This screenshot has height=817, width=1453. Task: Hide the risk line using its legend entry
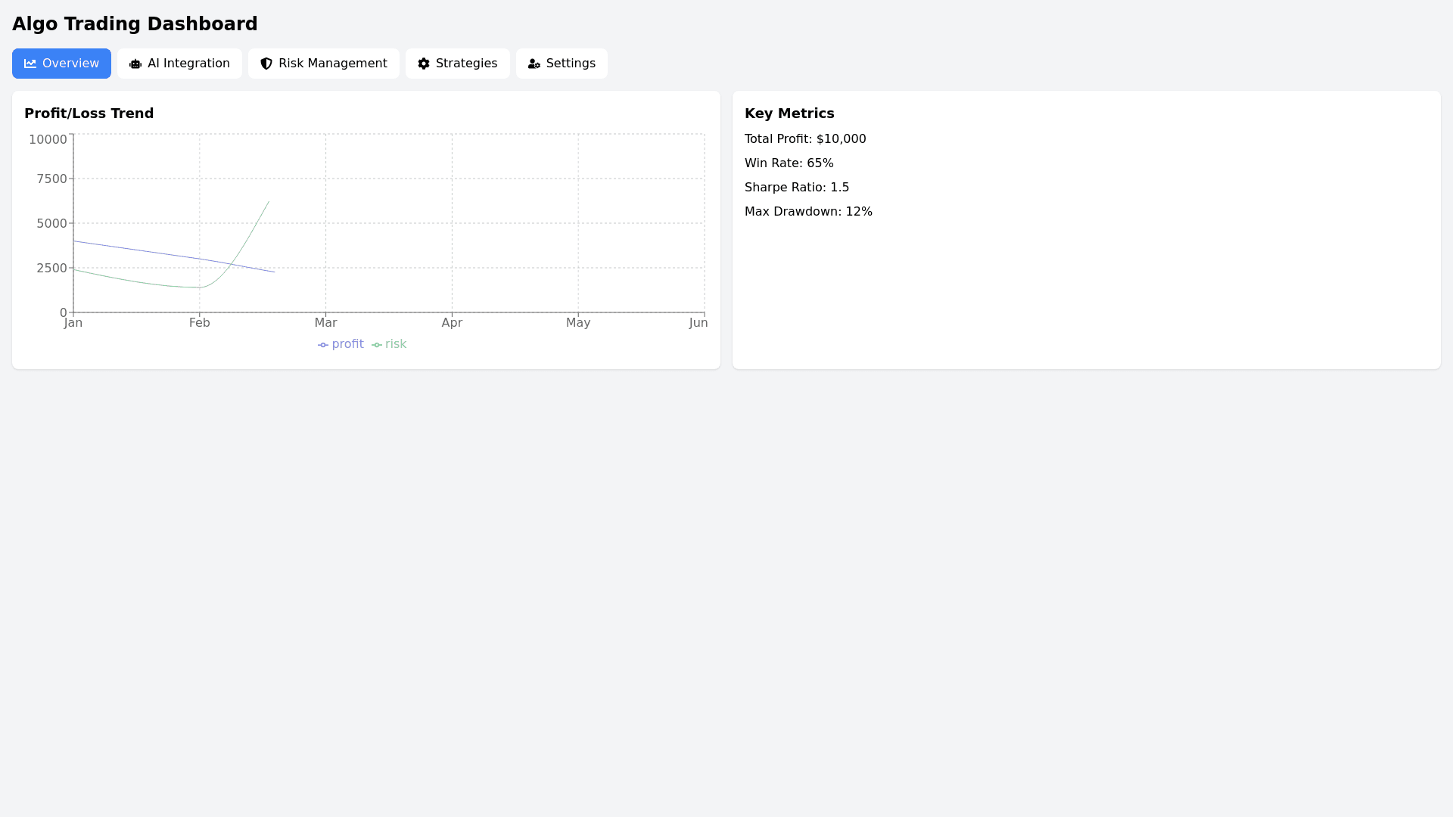pyautogui.click(x=389, y=344)
